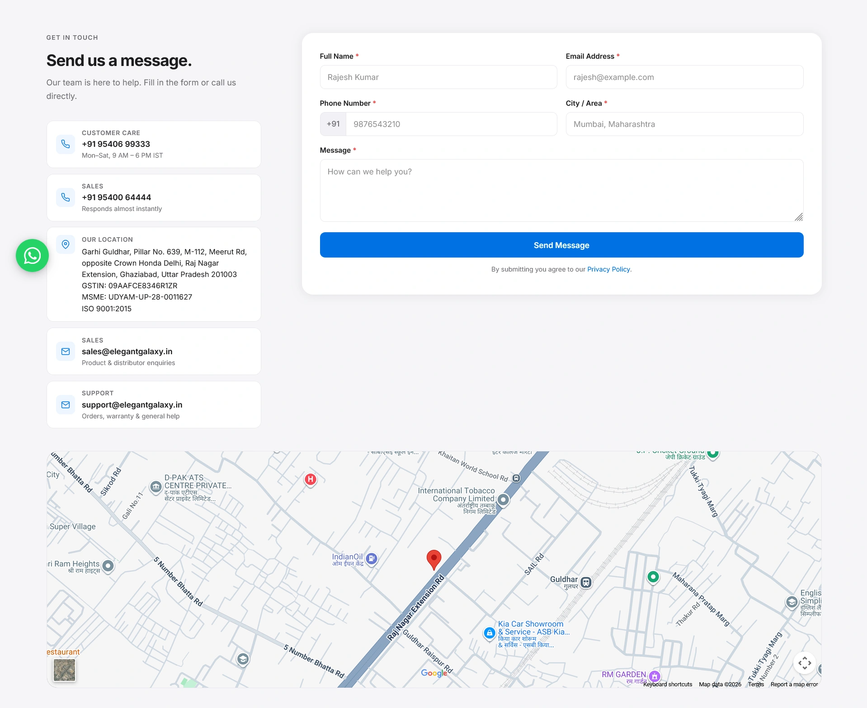
Task: Click the sales email envelope icon
Action: pyautogui.click(x=66, y=352)
